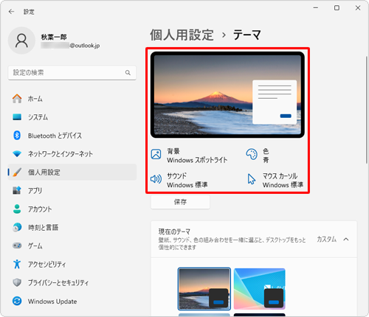This screenshot has width=369, height=317.
Task: Click the サウンド speaker icon
Action: [156, 179]
